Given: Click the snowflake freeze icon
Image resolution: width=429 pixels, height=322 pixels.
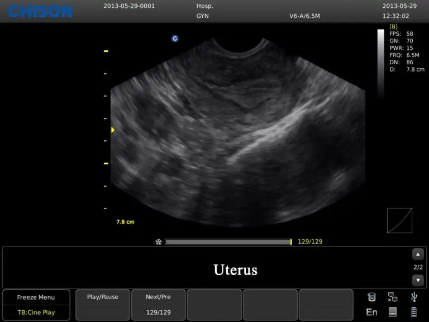Looking at the screenshot, I should click(x=159, y=242).
